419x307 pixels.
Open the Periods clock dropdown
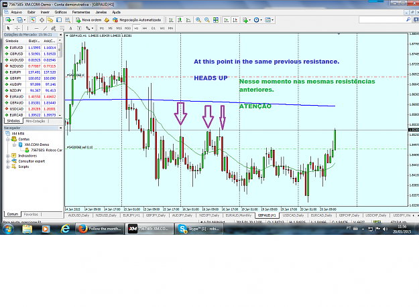click(257, 20)
